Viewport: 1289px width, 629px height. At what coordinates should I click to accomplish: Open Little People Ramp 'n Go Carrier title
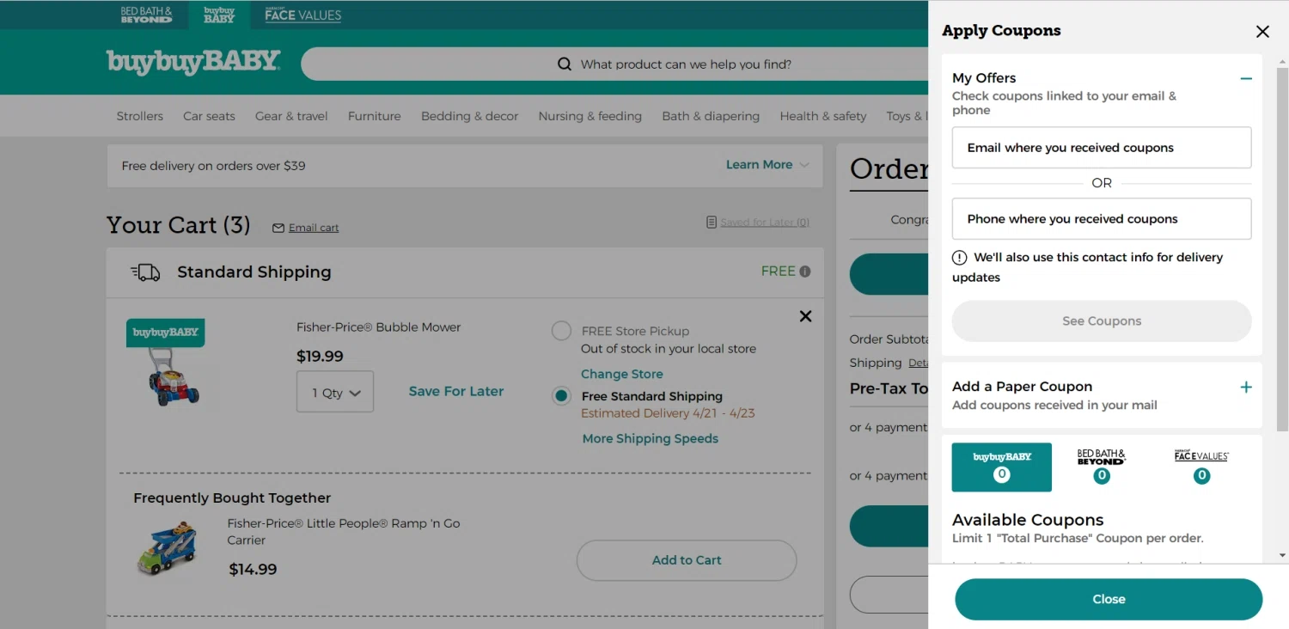(344, 532)
